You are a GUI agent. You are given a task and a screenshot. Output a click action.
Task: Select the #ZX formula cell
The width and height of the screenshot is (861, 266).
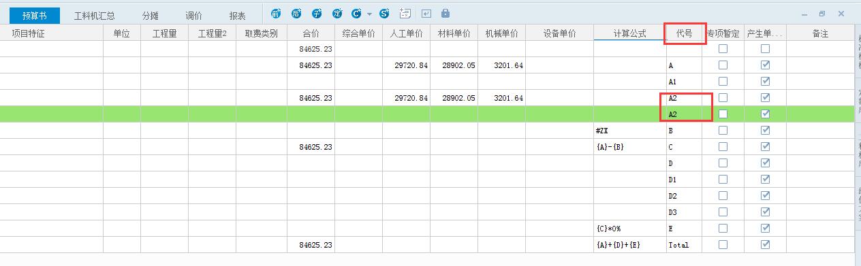(629, 131)
